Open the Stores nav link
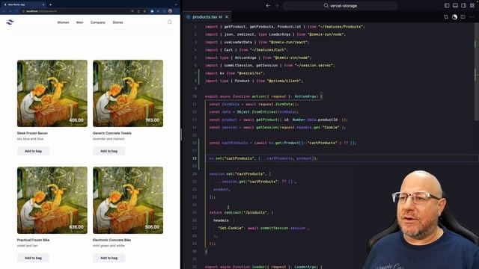 click(x=118, y=22)
